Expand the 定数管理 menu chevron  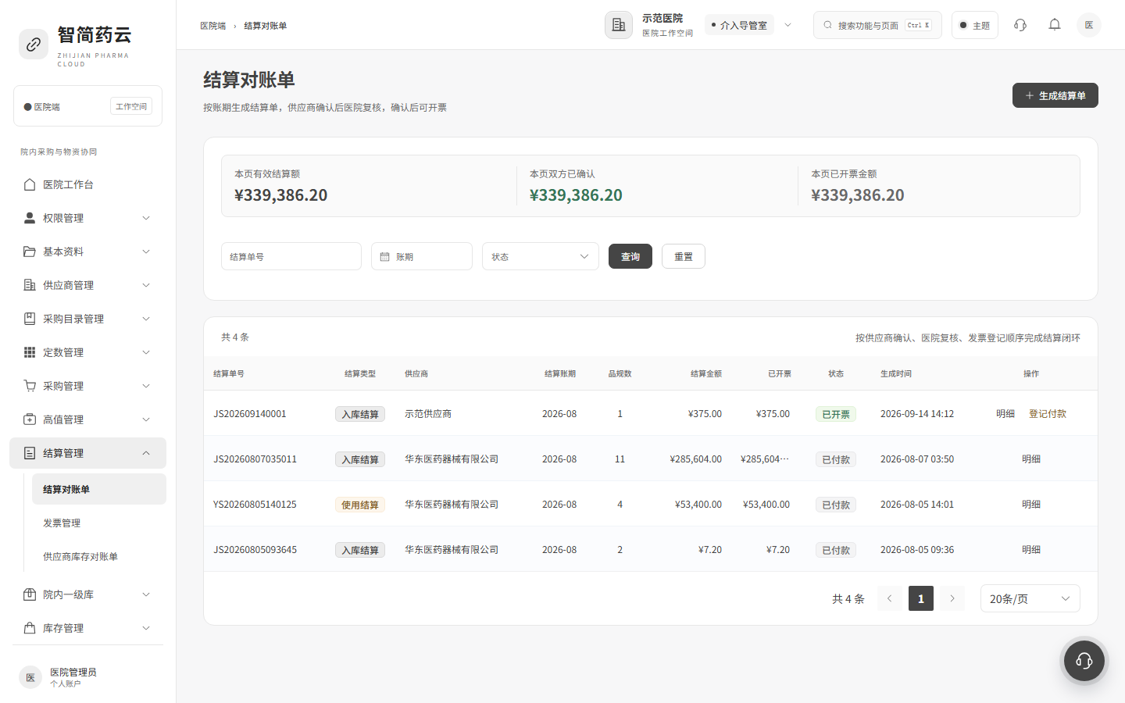pos(146,352)
